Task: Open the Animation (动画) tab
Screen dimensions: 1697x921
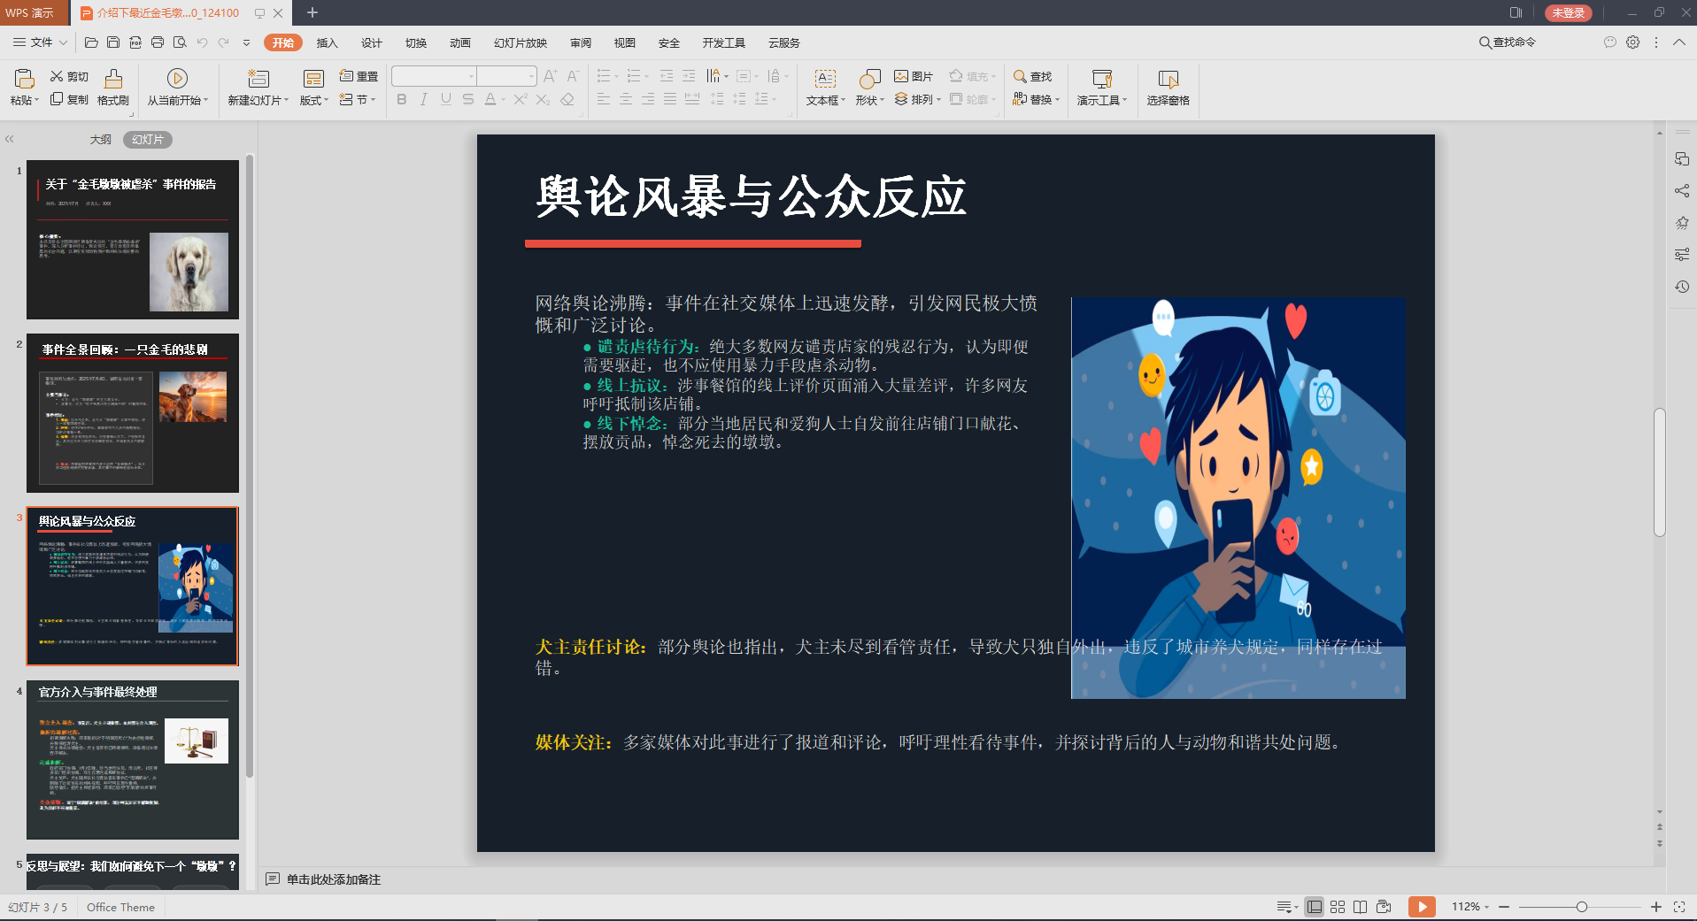Action: coord(460,42)
